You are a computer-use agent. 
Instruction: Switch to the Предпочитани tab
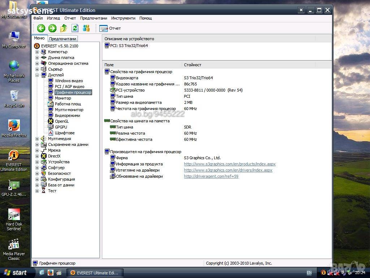[x=63, y=39]
